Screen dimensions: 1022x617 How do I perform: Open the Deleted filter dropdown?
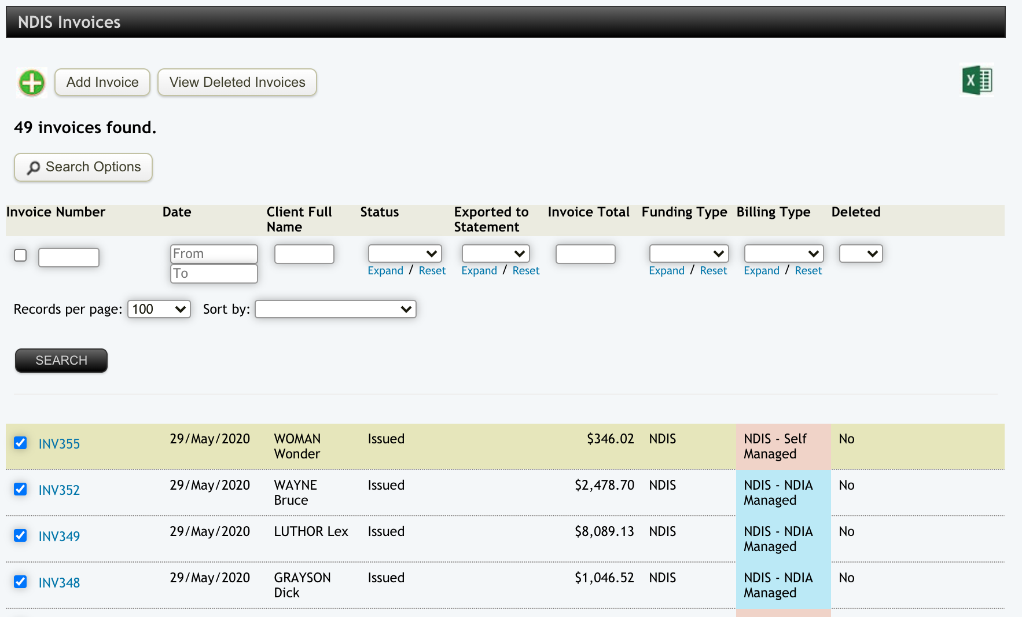tap(861, 254)
